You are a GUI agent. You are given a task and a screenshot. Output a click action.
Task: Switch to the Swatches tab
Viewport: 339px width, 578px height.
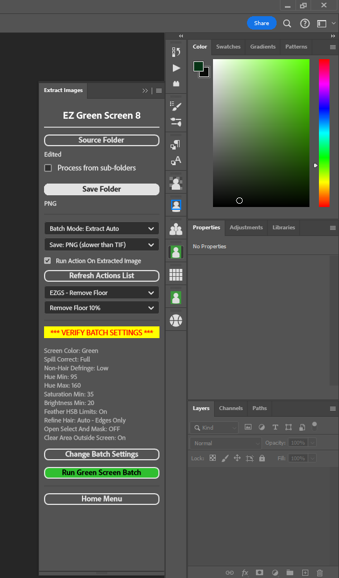click(229, 47)
